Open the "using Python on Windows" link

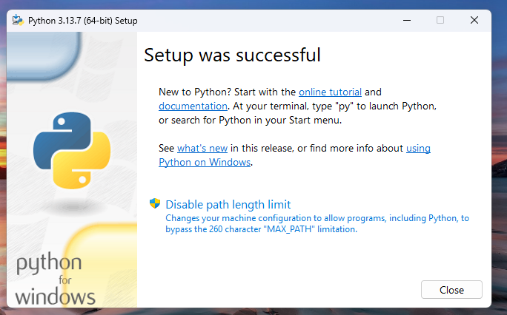pos(205,163)
